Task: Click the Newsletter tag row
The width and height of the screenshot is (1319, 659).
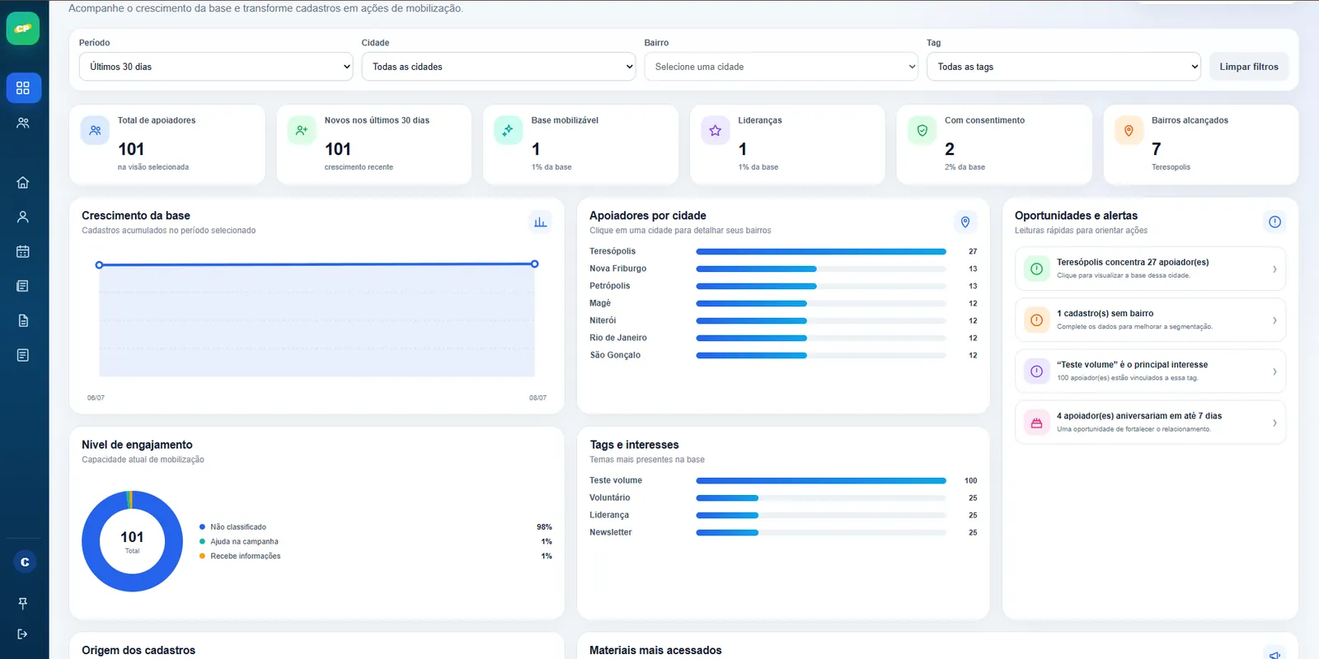Action: pos(783,532)
